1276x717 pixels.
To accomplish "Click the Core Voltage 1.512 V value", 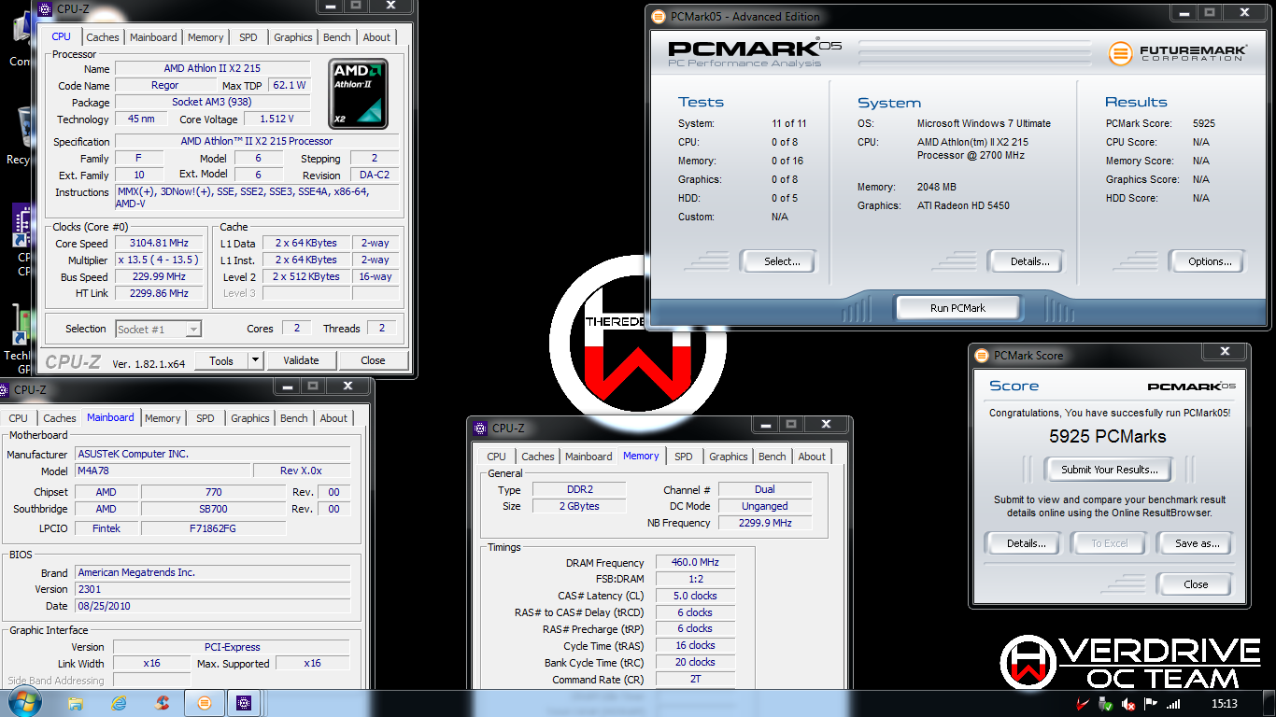I will point(276,119).
